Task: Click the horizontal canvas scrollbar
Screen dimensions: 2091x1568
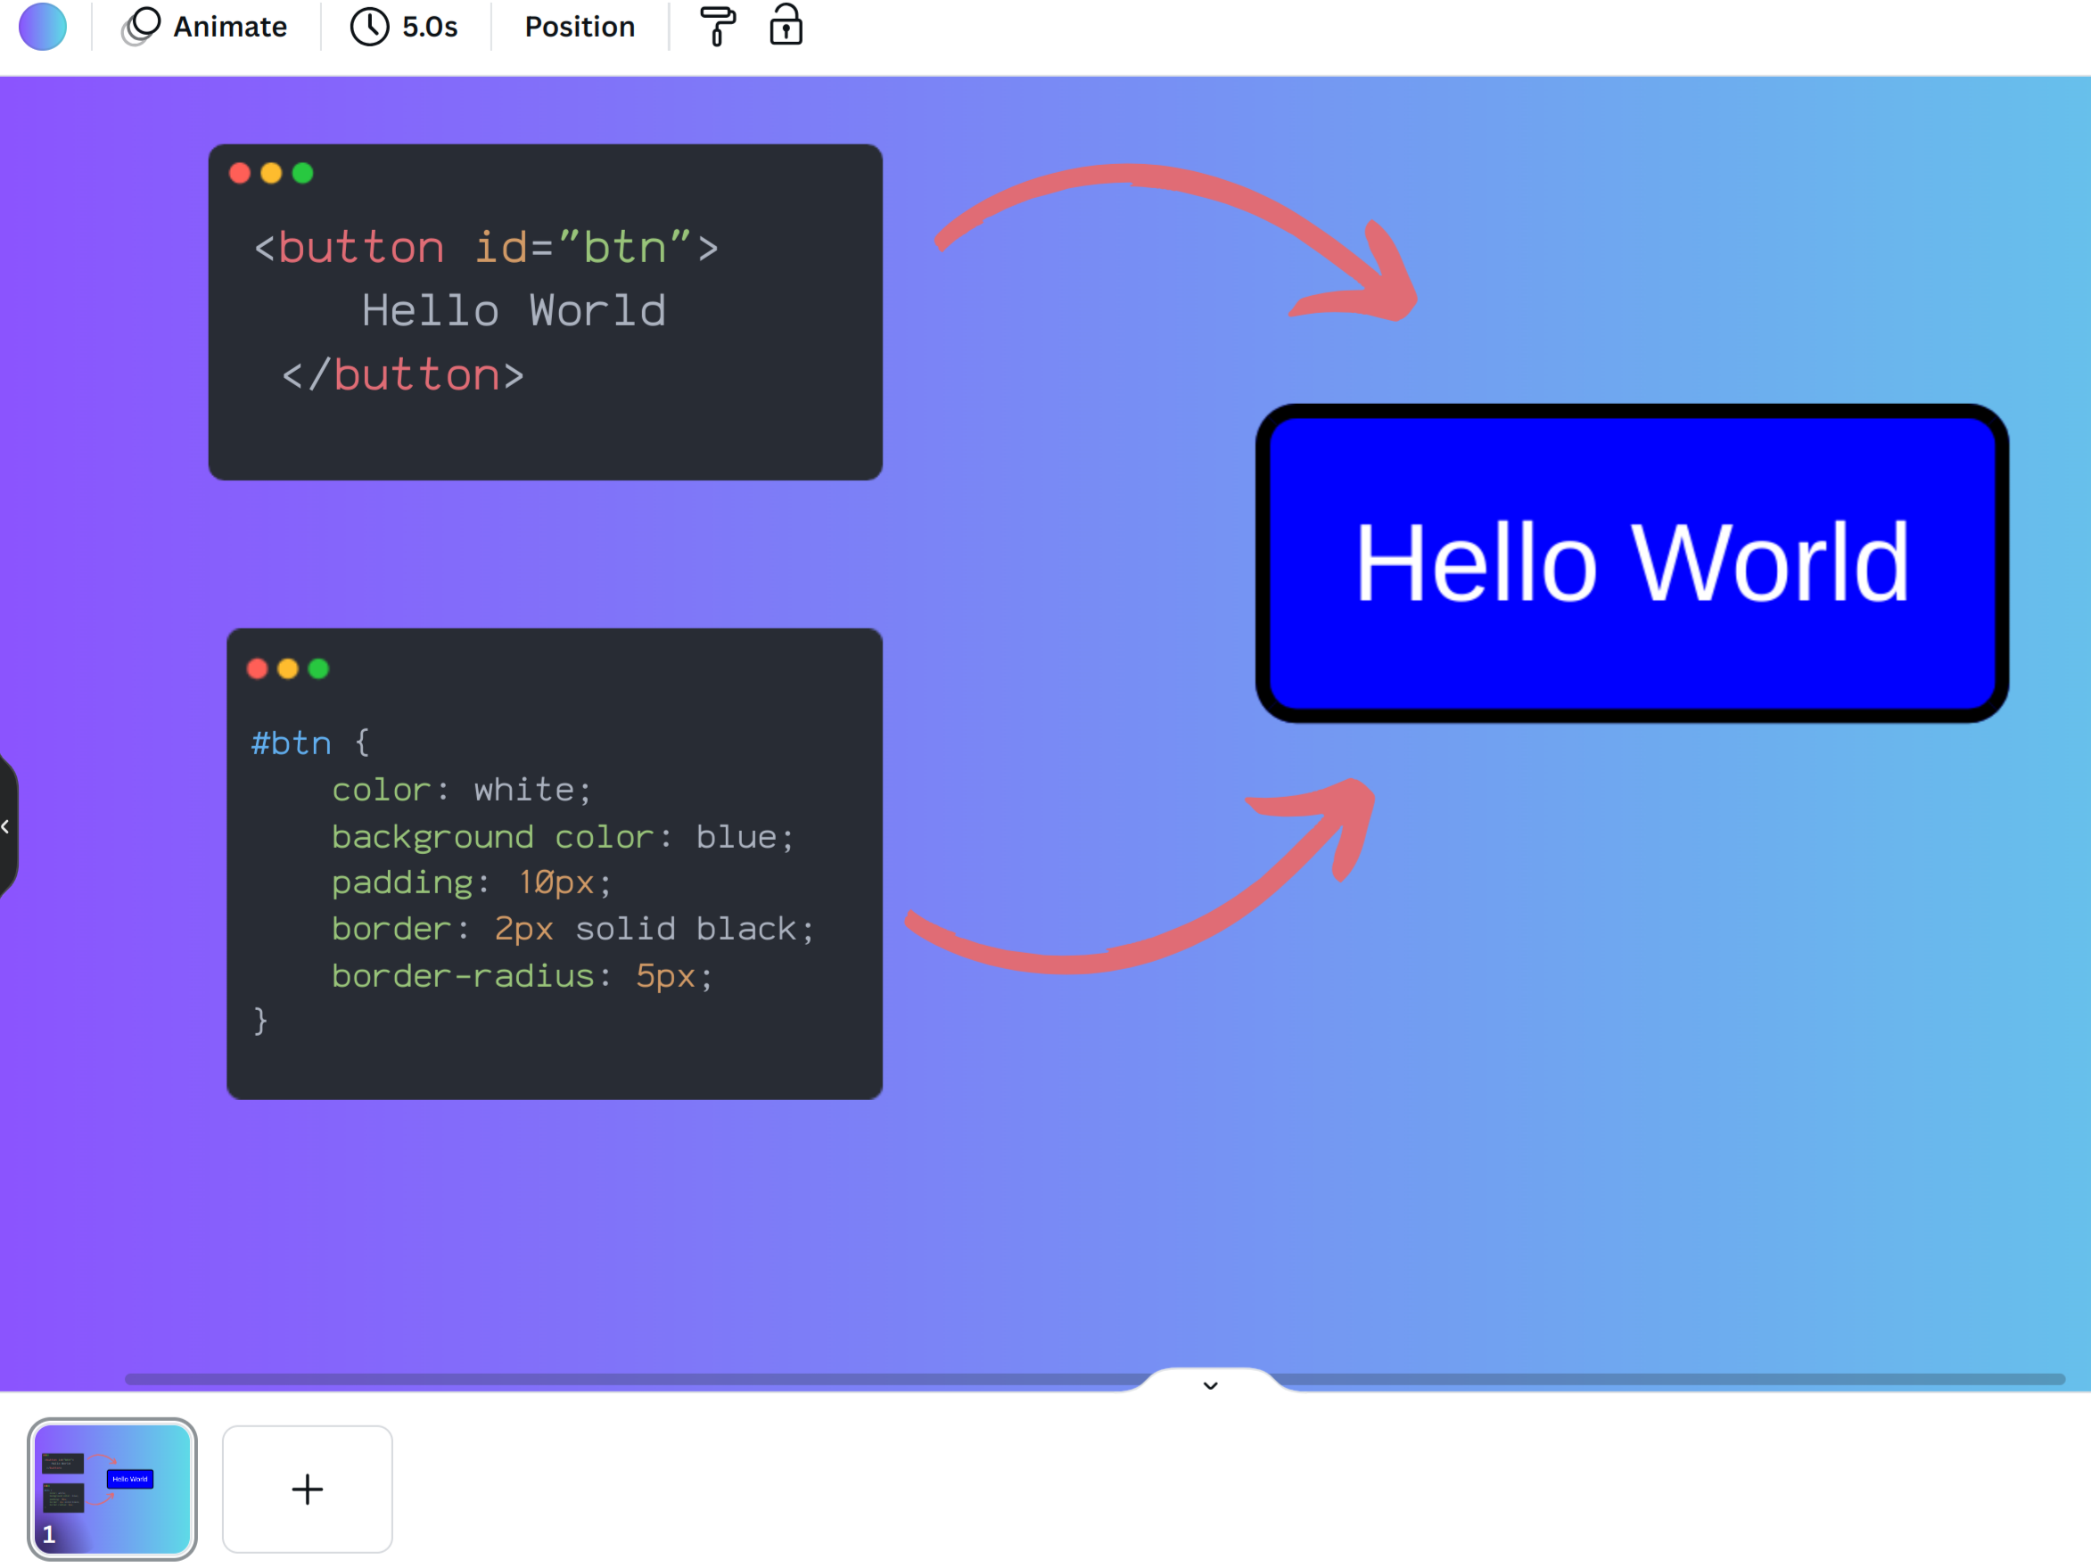Action: (x=662, y=1379)
